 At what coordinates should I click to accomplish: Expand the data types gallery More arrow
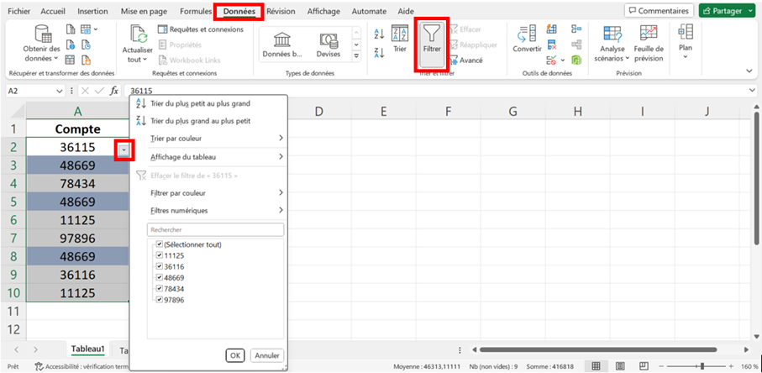coord(357,56)
